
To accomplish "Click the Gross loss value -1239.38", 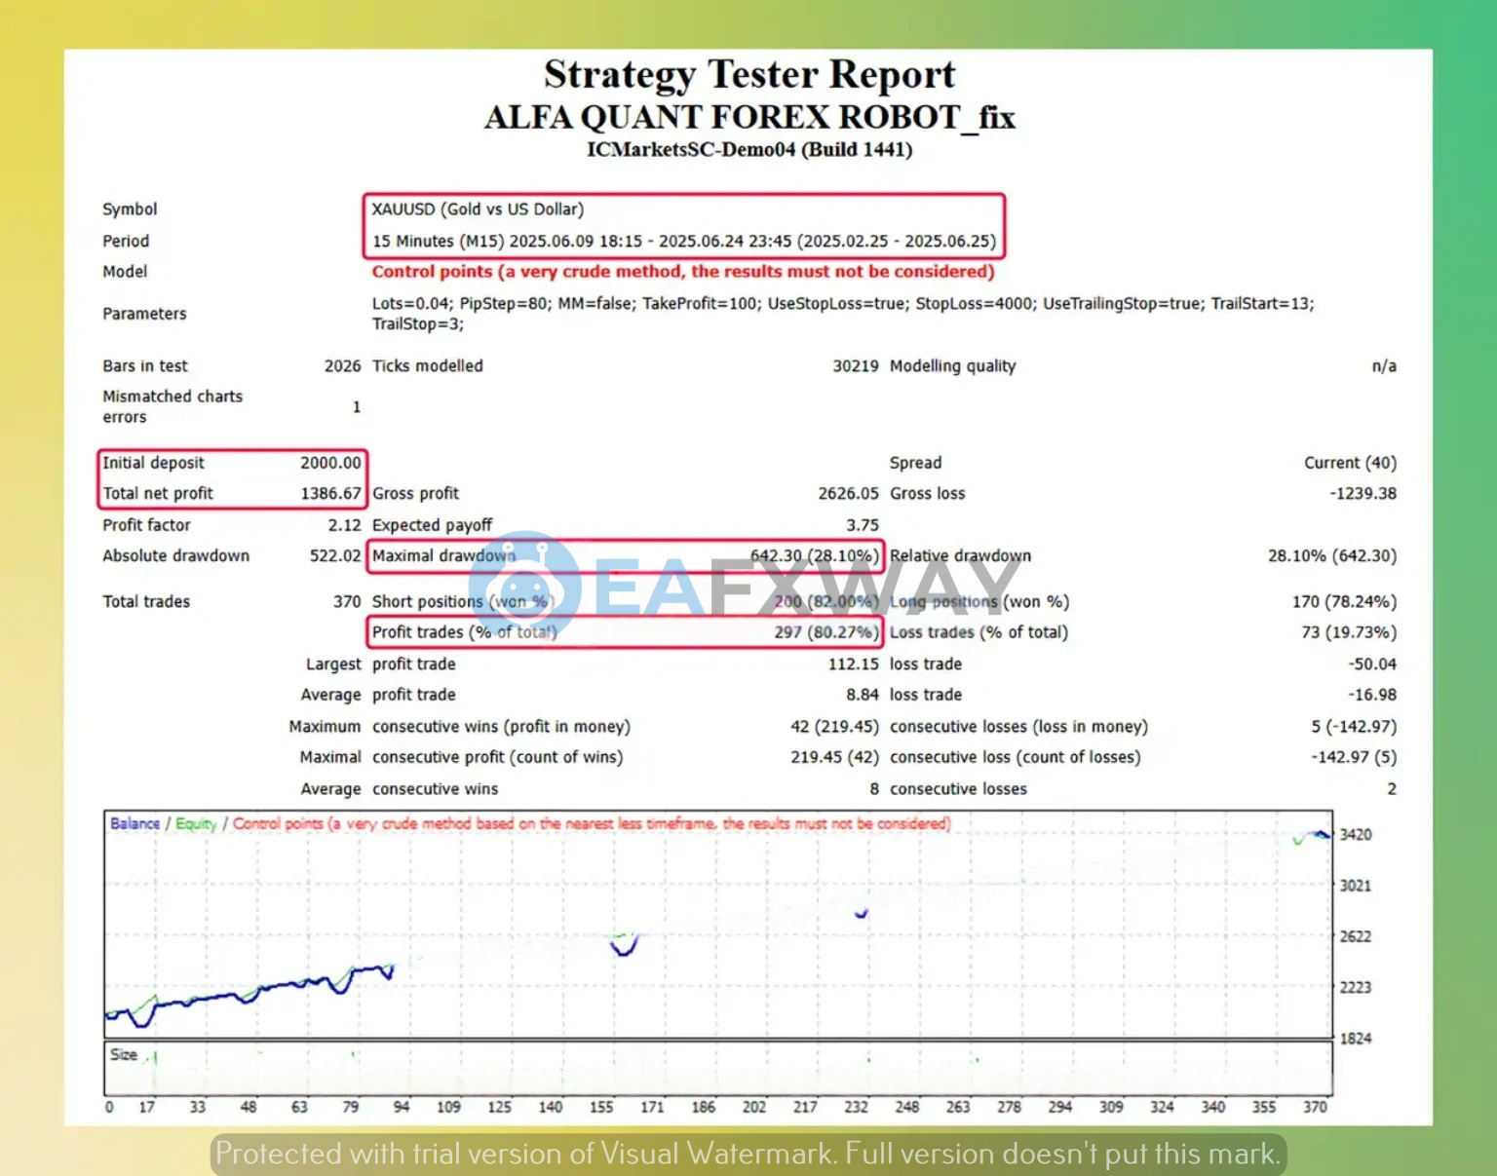I will point(1363,494).
